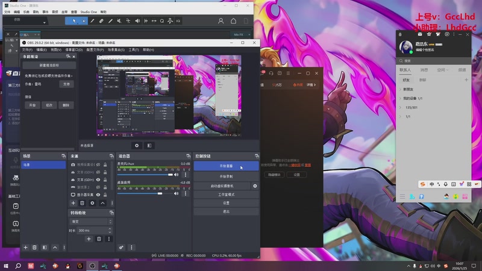The width and height of the screenshot is (482, 271).
Task: Click 新建推流目标 in multi-stream panel
Action: click(x=49, y=65)
